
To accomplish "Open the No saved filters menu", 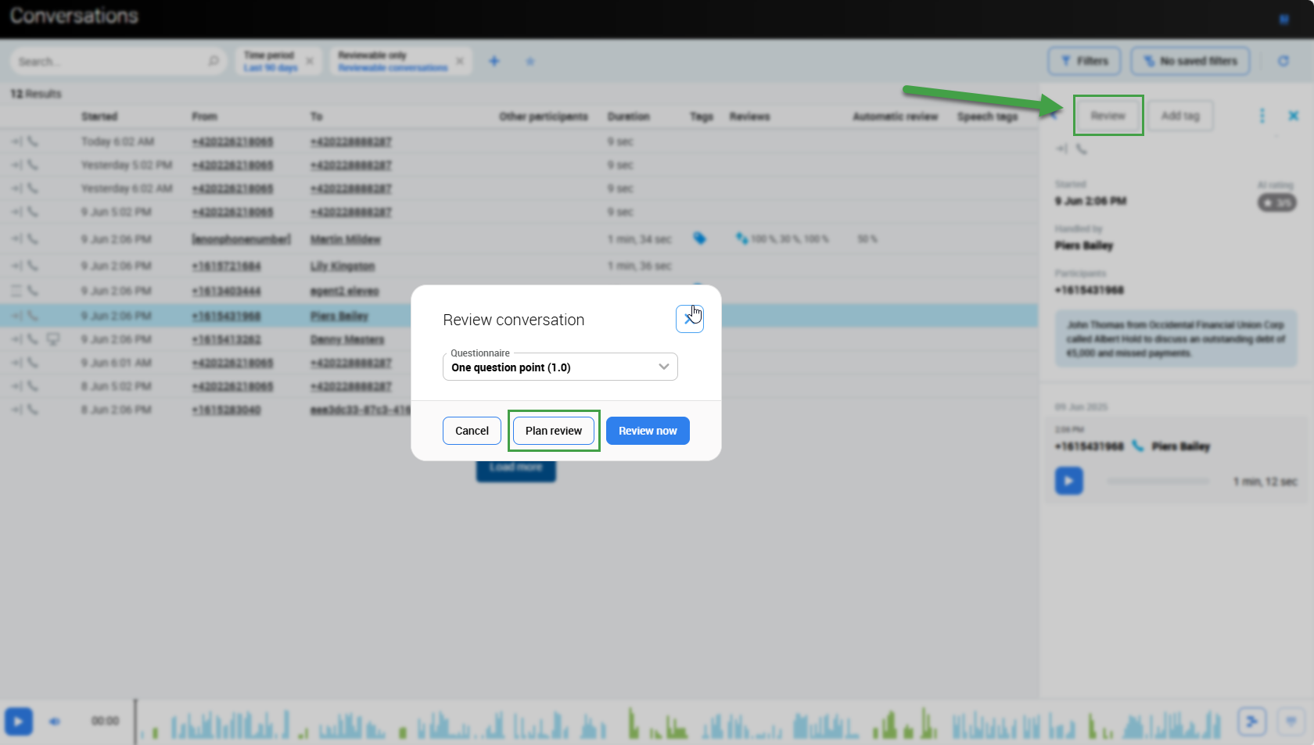I will point(1190,61).
